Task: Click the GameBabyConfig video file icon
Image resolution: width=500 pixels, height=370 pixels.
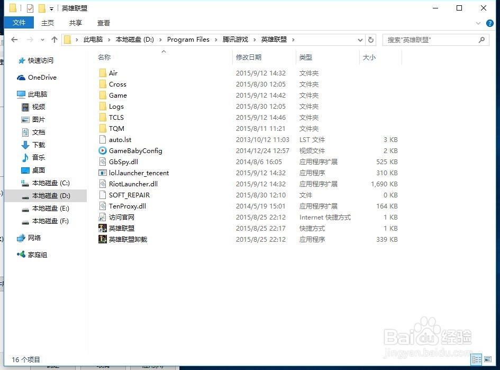Action: (x=103, y=151)
